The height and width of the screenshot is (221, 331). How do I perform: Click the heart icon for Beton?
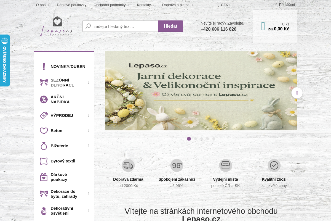coord(44,131)
